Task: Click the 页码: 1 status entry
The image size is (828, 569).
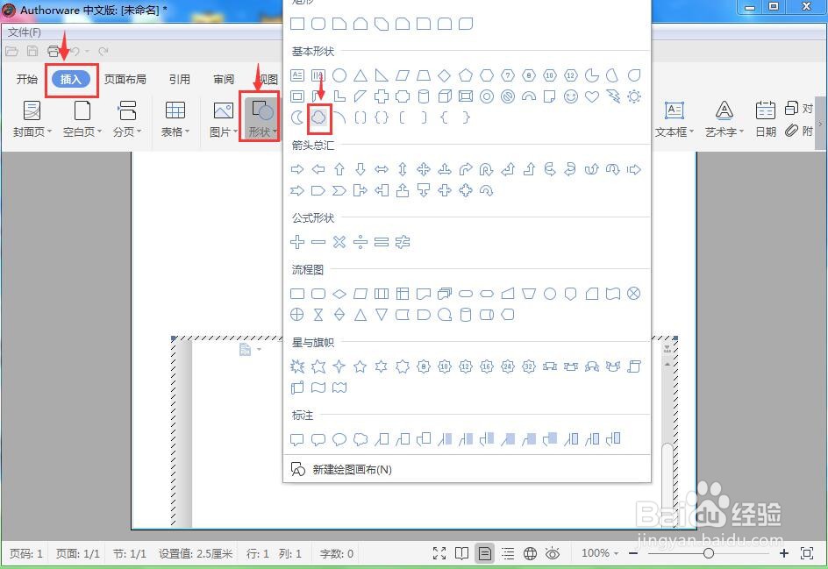Action: [x=26, y=554]
